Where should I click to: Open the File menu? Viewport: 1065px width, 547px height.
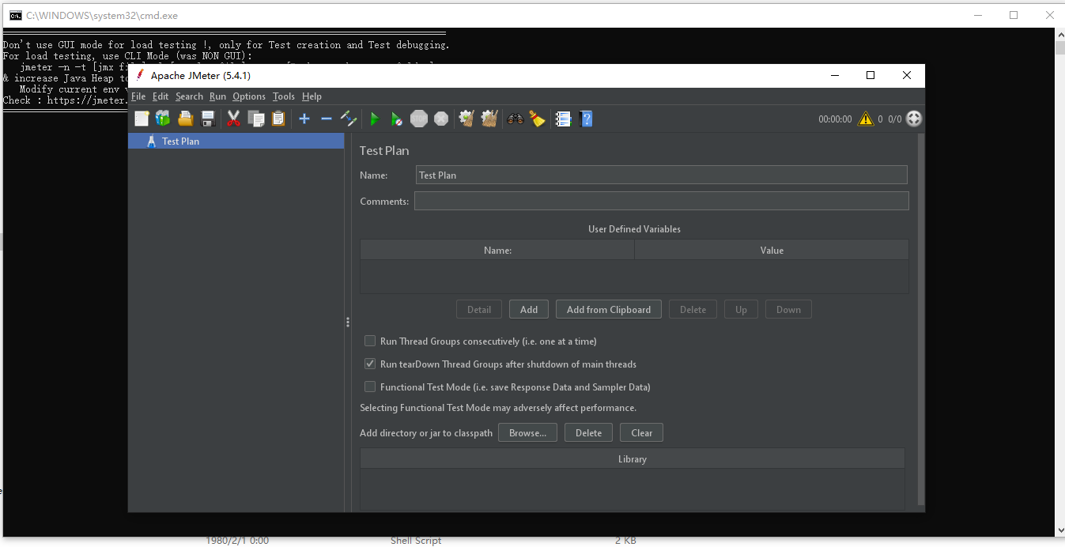tap(138, 96)
